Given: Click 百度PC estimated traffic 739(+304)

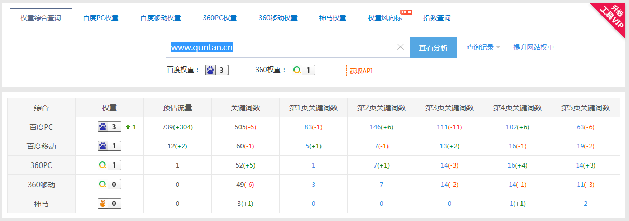Looking at the screenshot, I should click(177, 127).
